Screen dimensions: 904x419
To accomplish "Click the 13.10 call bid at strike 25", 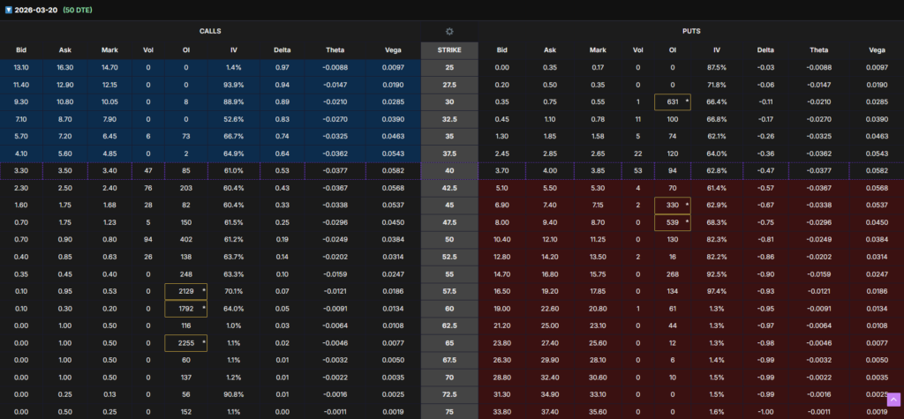I will (x=21, y=67).
